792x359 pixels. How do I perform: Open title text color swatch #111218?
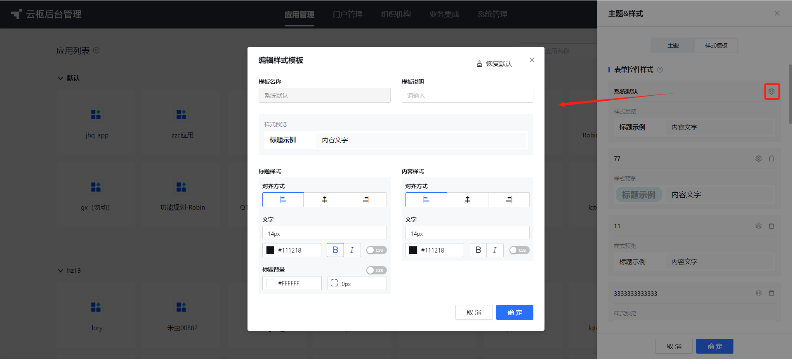[x=270, y=250]
